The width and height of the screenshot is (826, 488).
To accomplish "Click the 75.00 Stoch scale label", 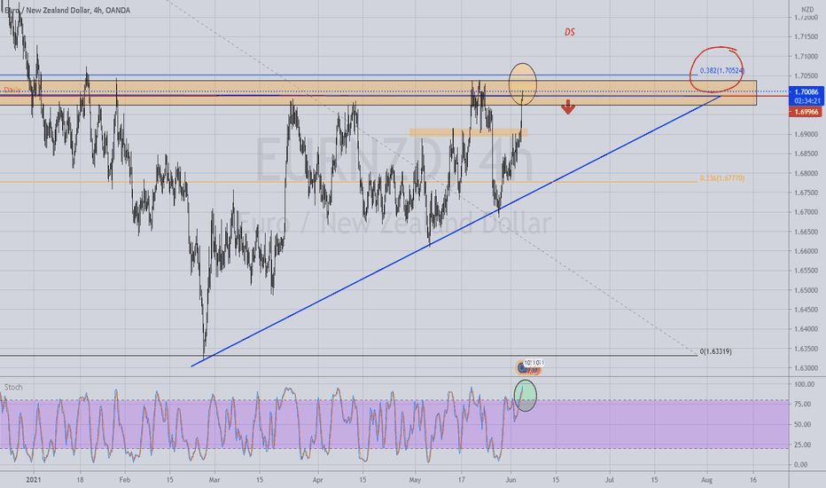I will (802, 404).
